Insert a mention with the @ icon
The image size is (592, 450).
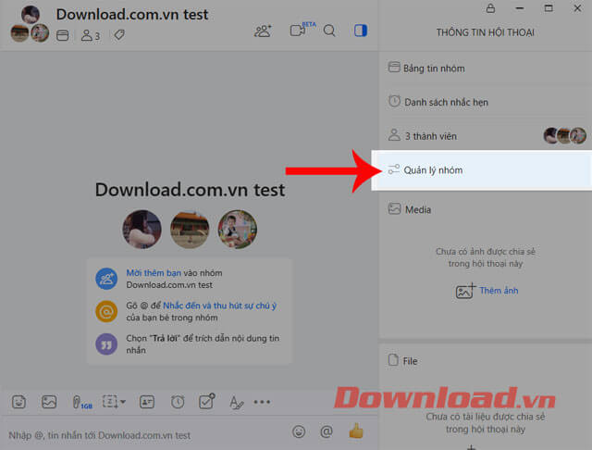click(327, 431)
